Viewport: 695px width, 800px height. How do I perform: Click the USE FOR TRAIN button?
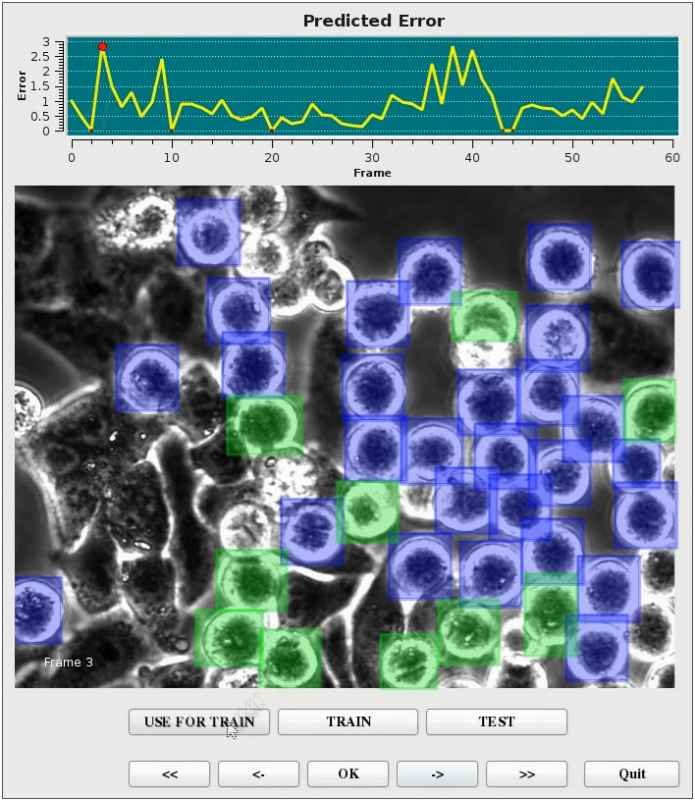(x=199, y=721)
